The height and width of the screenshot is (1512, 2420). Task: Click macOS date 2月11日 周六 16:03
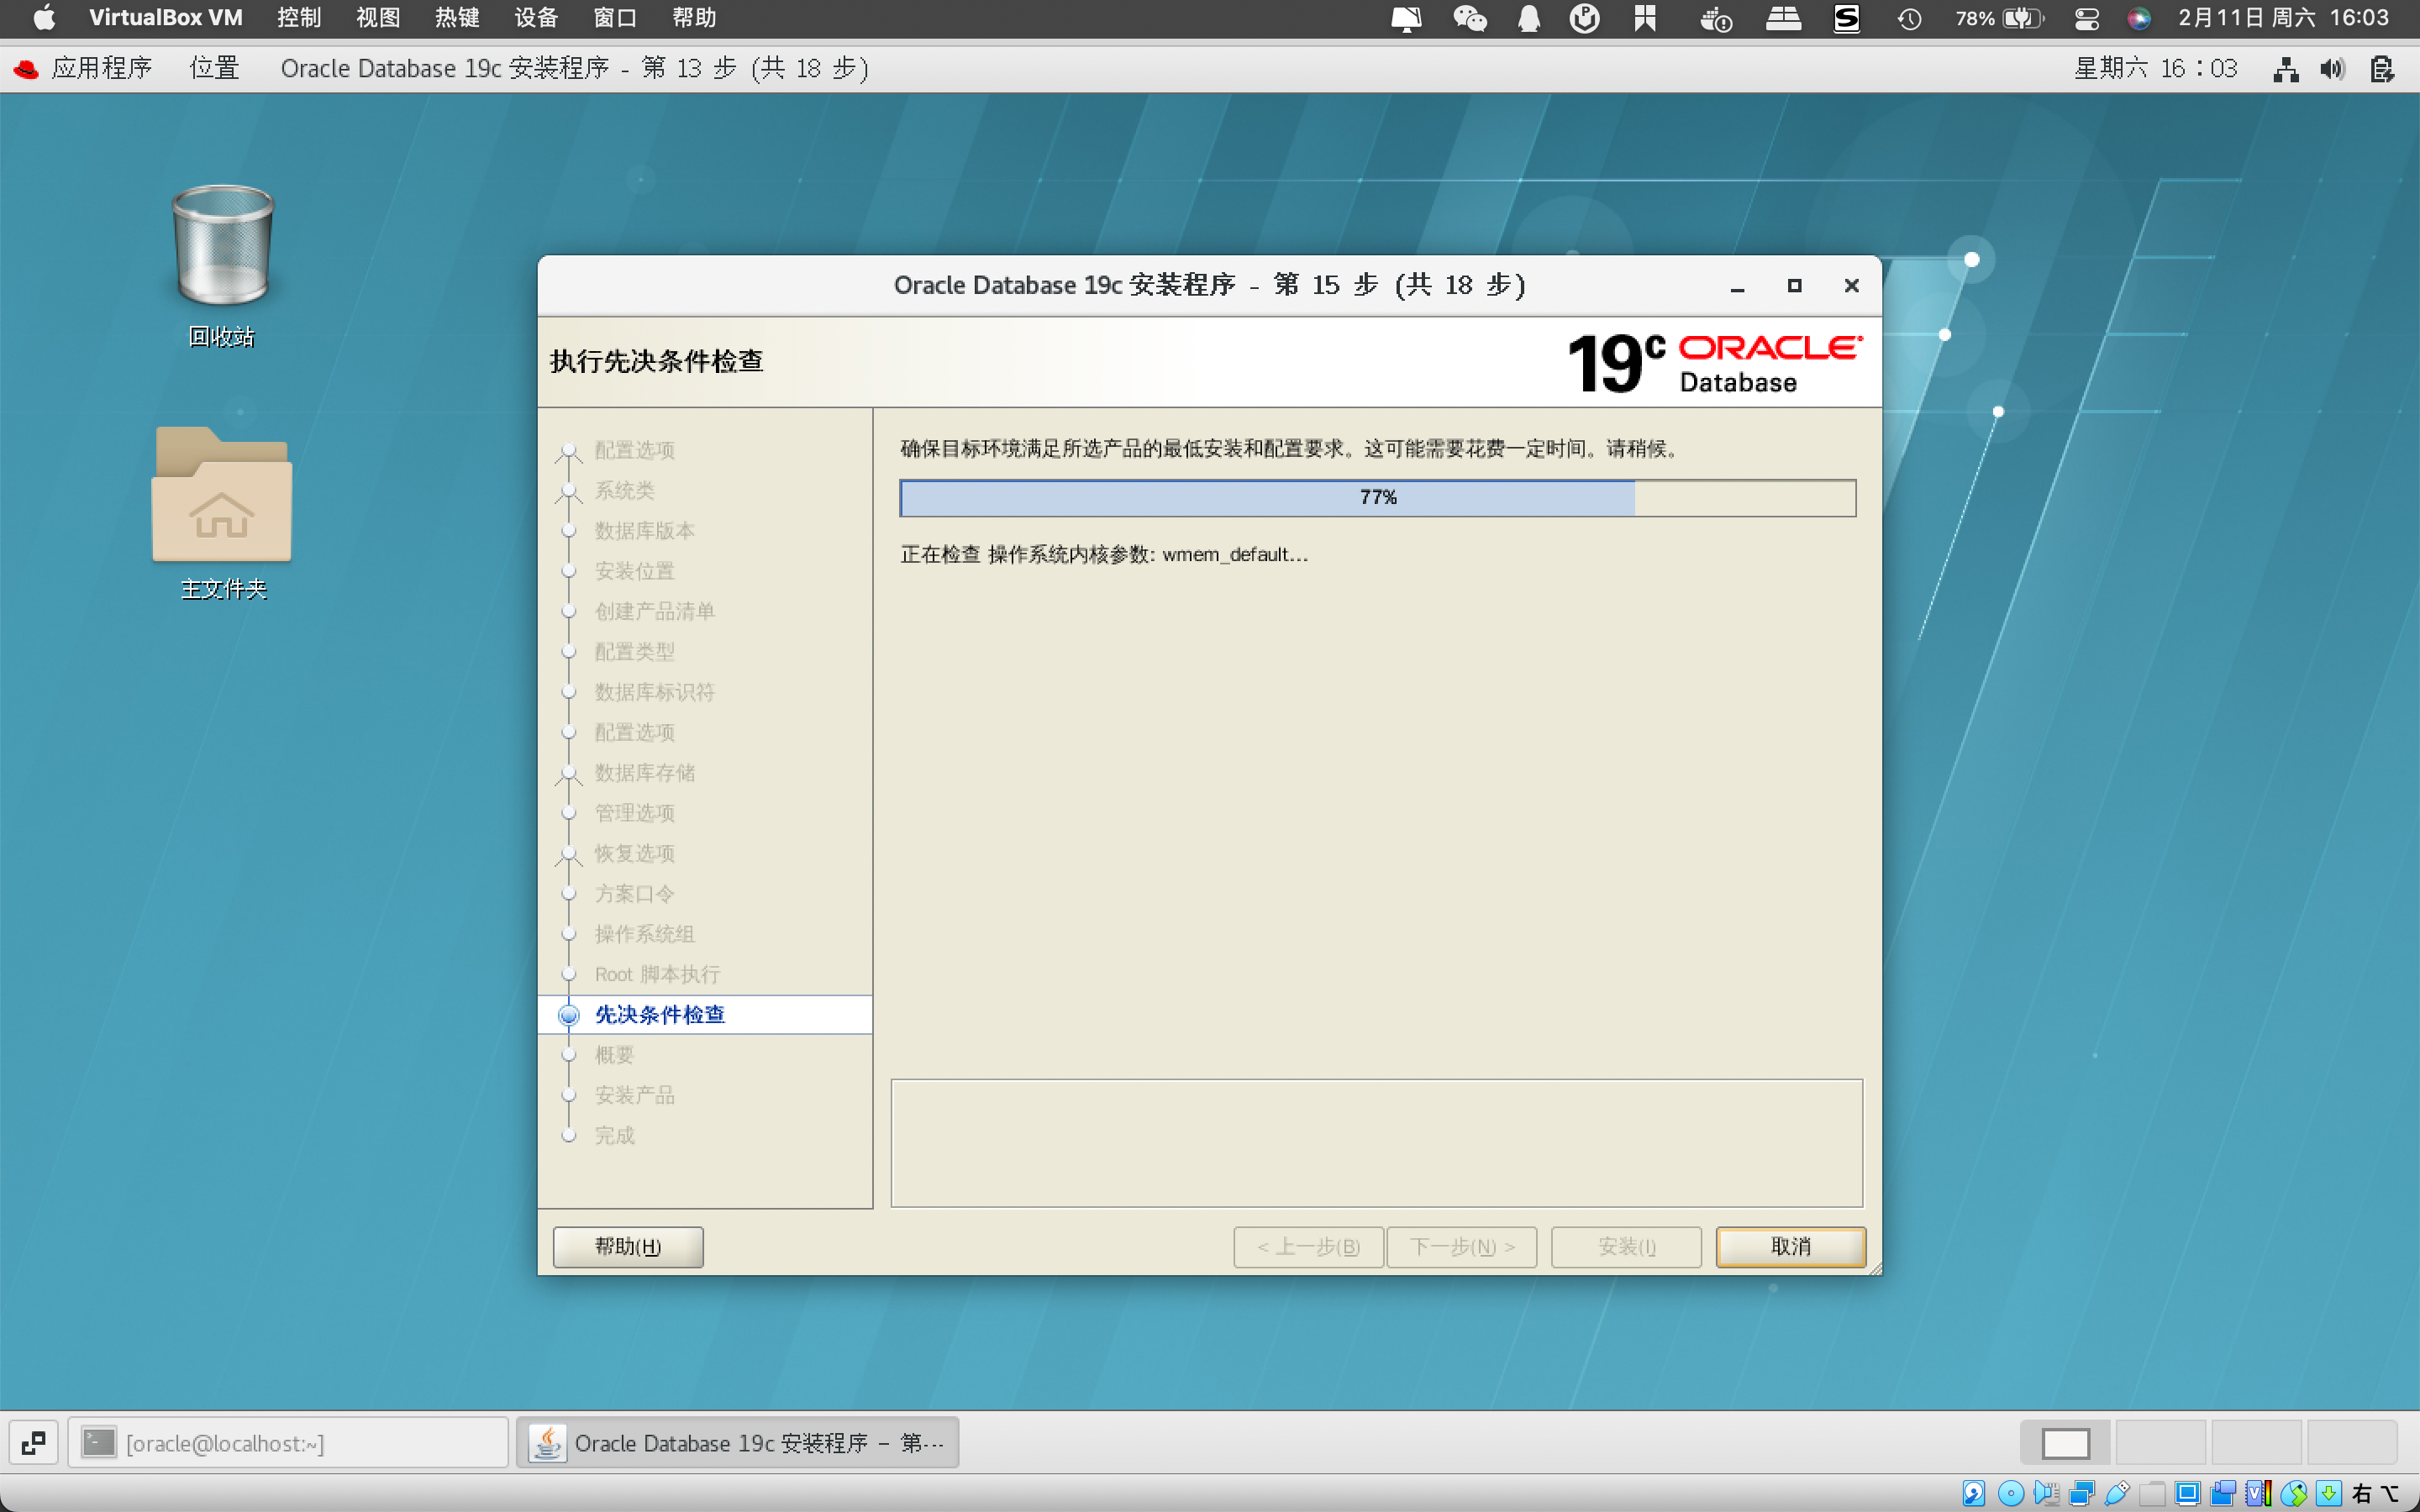pyautogui.click(x=2283, y=18)
